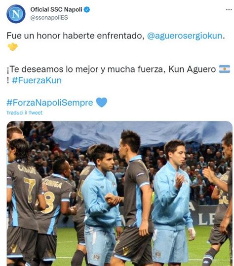
Task: Open the attached match photo
Action: pos(119,194)
